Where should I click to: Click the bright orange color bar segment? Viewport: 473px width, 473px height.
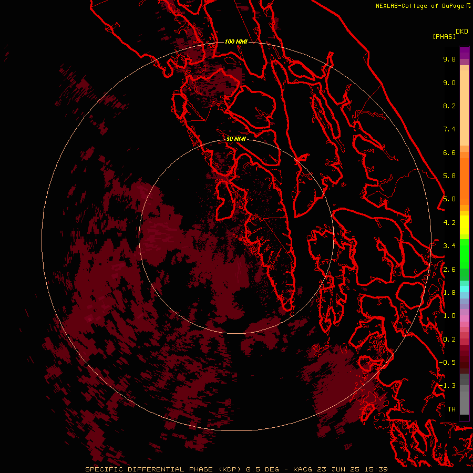point(464,181)
